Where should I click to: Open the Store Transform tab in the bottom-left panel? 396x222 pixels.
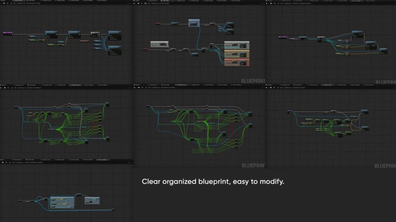[102, 159]
